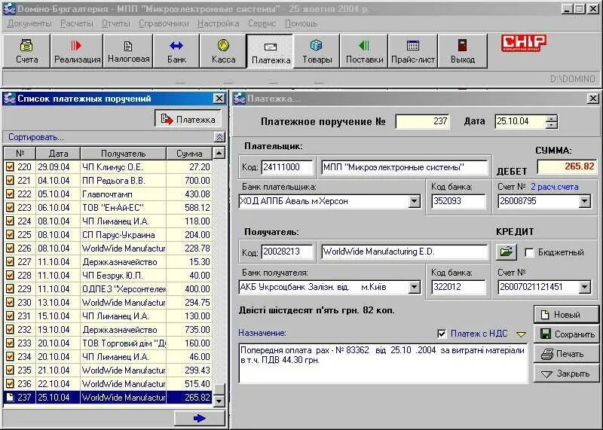Open the Поставки toolbar section
The height and width of the screenshot is (430, 603).
click(x=364, y=51)
